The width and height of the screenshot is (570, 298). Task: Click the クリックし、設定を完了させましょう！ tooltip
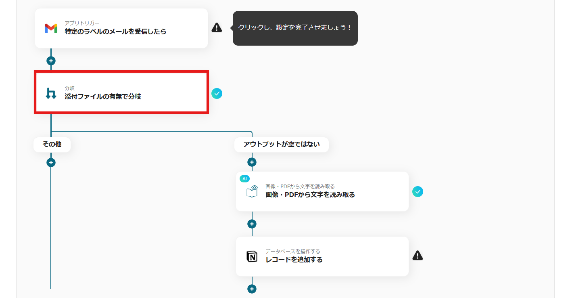295,28
